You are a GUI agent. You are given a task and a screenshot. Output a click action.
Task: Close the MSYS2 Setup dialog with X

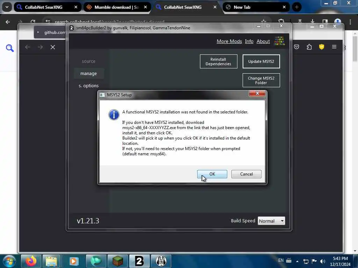[257, 93]
